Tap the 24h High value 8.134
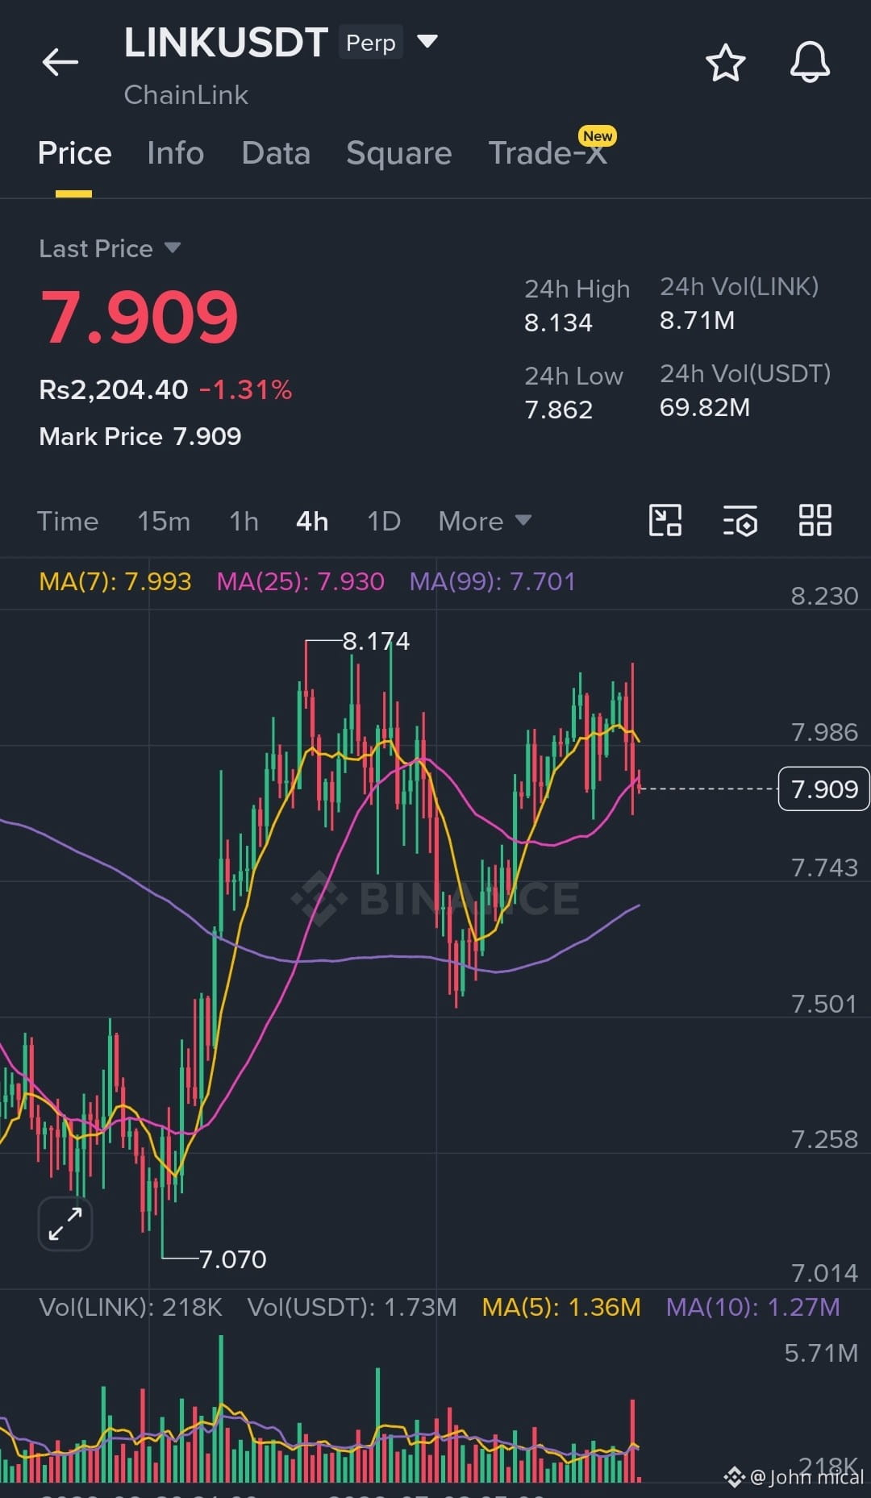 (x=558, y=322)
